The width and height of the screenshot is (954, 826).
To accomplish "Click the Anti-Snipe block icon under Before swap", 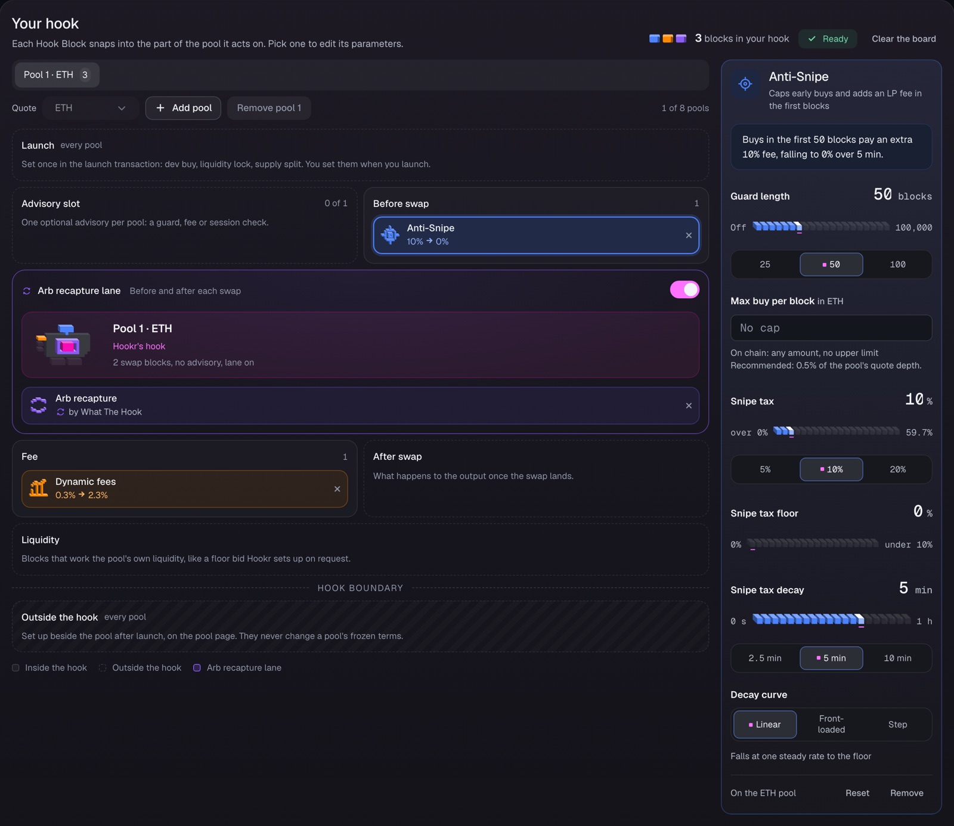I will [391, 235].
